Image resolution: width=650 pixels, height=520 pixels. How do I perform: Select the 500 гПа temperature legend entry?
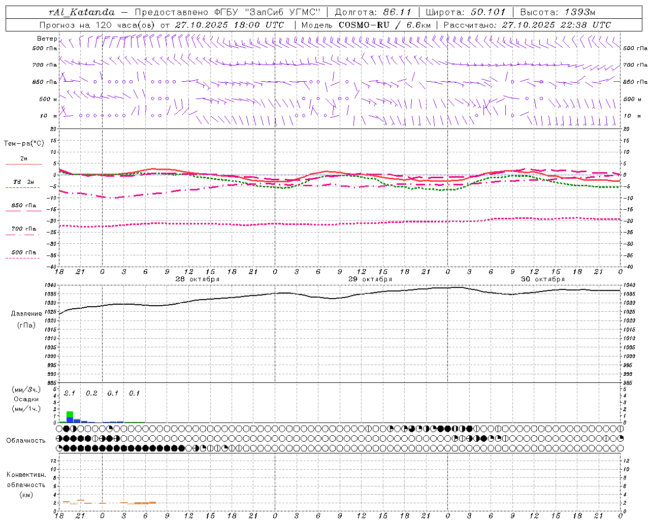(23, 252)
